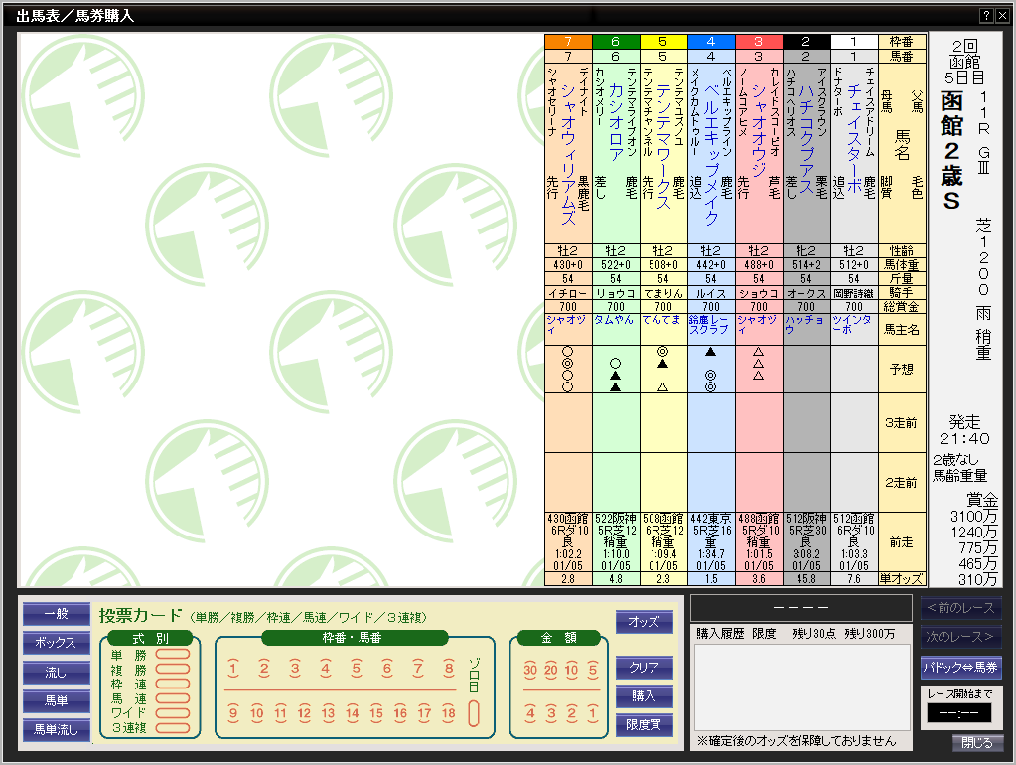Switch to the 流し betting mode
Viewport: 1016px width, 765px height.
[x=57, y=673]
